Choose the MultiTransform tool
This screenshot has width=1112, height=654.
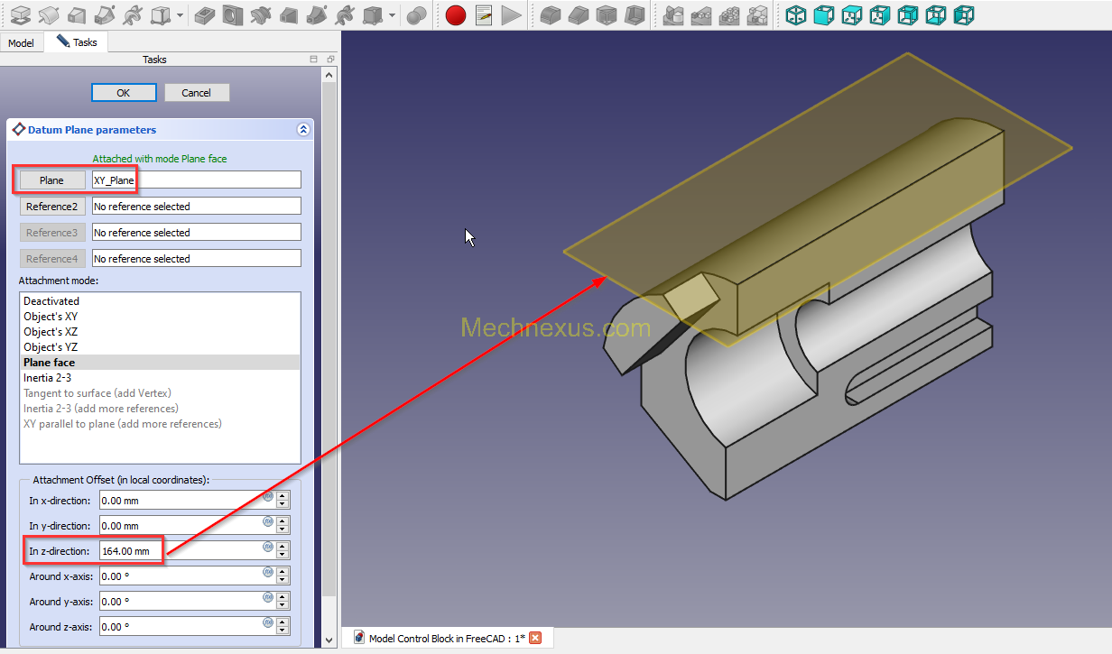(758, 14)
